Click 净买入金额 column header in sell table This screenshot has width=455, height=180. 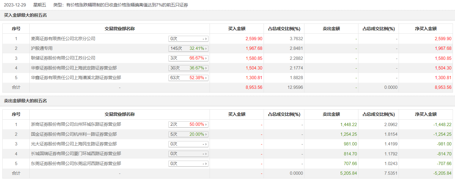pyautogui.click(x=426, y=114)
